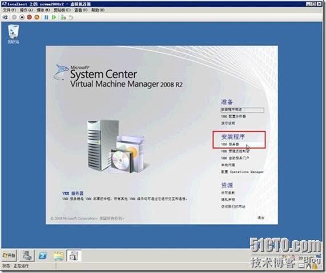The height and width of the screenshot is (273, 326).
Task: Click VMM 服务器 under 安装程序
Action: [230, 144]
